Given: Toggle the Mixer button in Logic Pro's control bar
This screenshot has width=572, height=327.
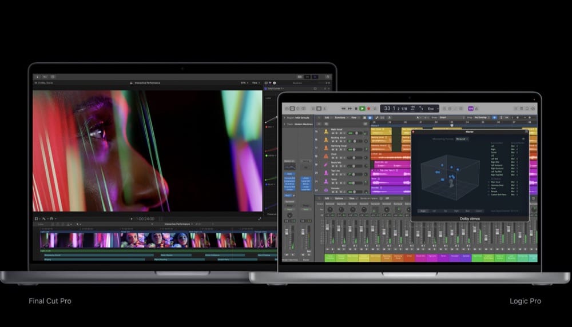Looking at the screenshot, I should click(319, 109).
